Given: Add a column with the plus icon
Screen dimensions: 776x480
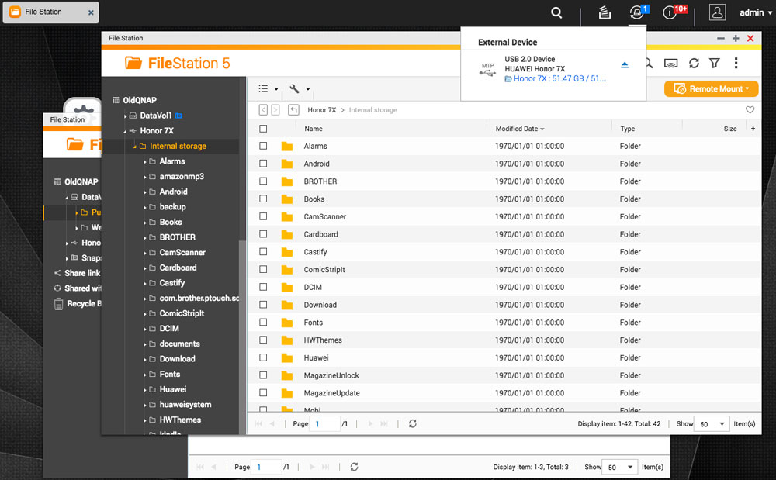Looking at the screenshot, I should pos(753,129).
